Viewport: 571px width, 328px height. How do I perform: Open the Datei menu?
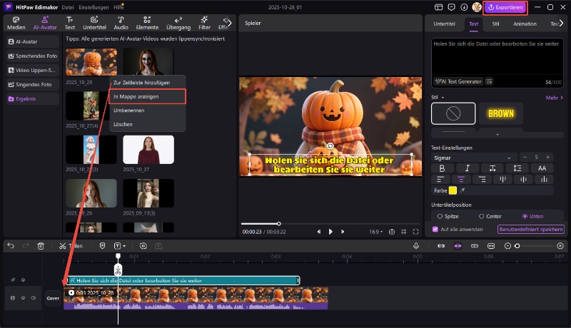[67, 7]
